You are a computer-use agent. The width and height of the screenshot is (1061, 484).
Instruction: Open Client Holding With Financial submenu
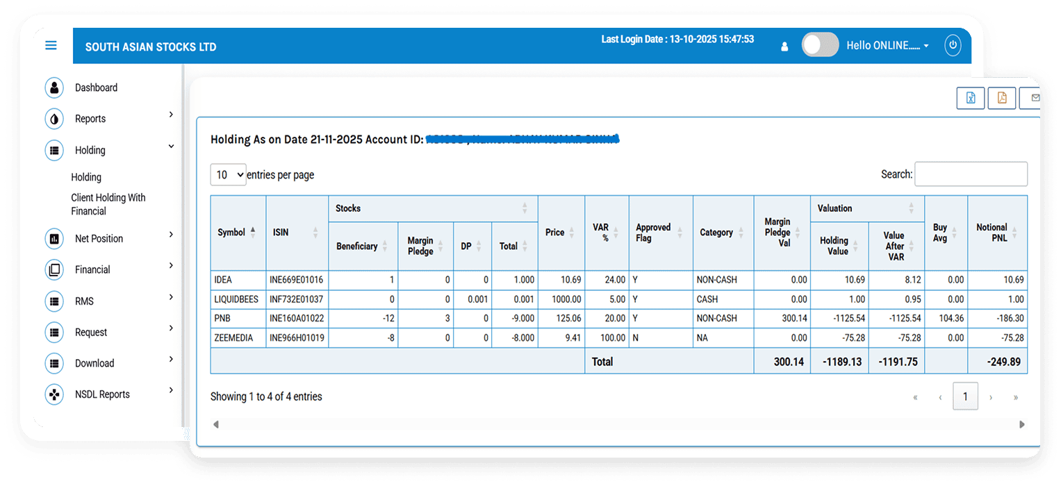(x=108, y=204)
